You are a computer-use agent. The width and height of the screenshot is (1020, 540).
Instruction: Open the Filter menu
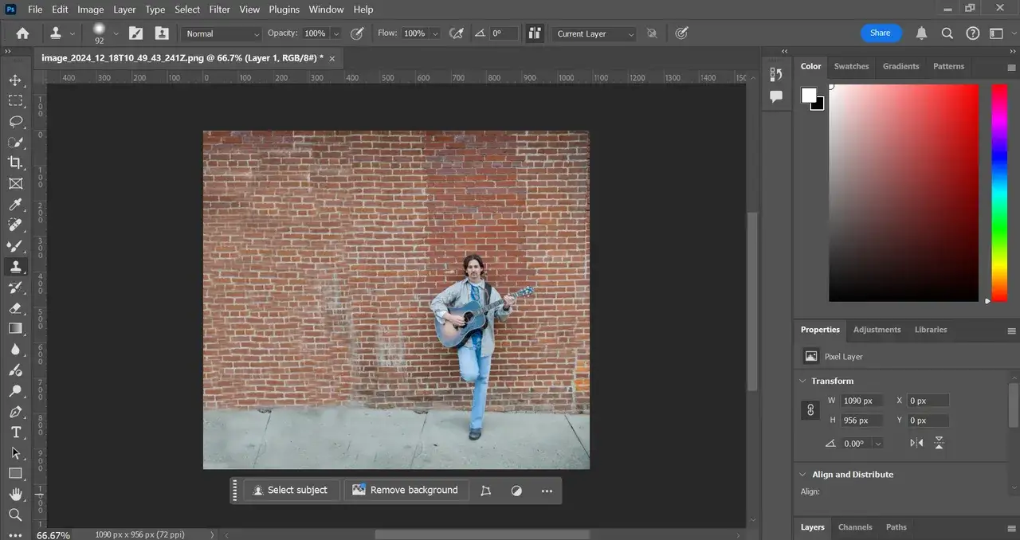coord(219,10)
